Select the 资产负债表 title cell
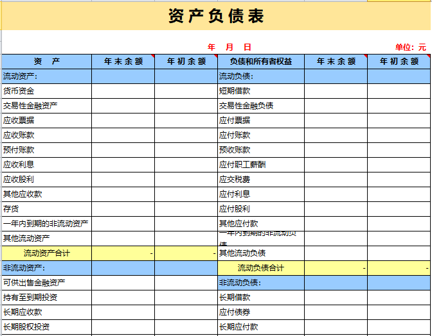The image size is (432, 336). (216, 17)
